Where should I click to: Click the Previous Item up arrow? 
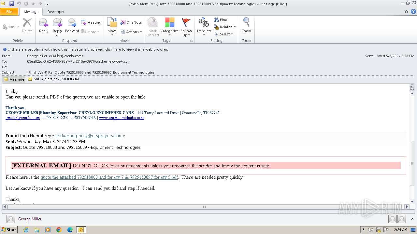[x=33, y=4]
